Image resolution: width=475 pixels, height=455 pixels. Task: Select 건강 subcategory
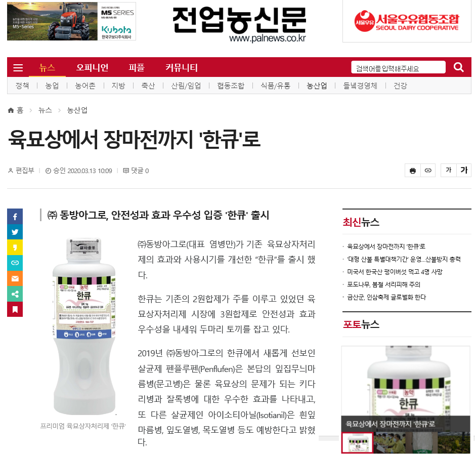pyautogui.click(x=400, y=86)
